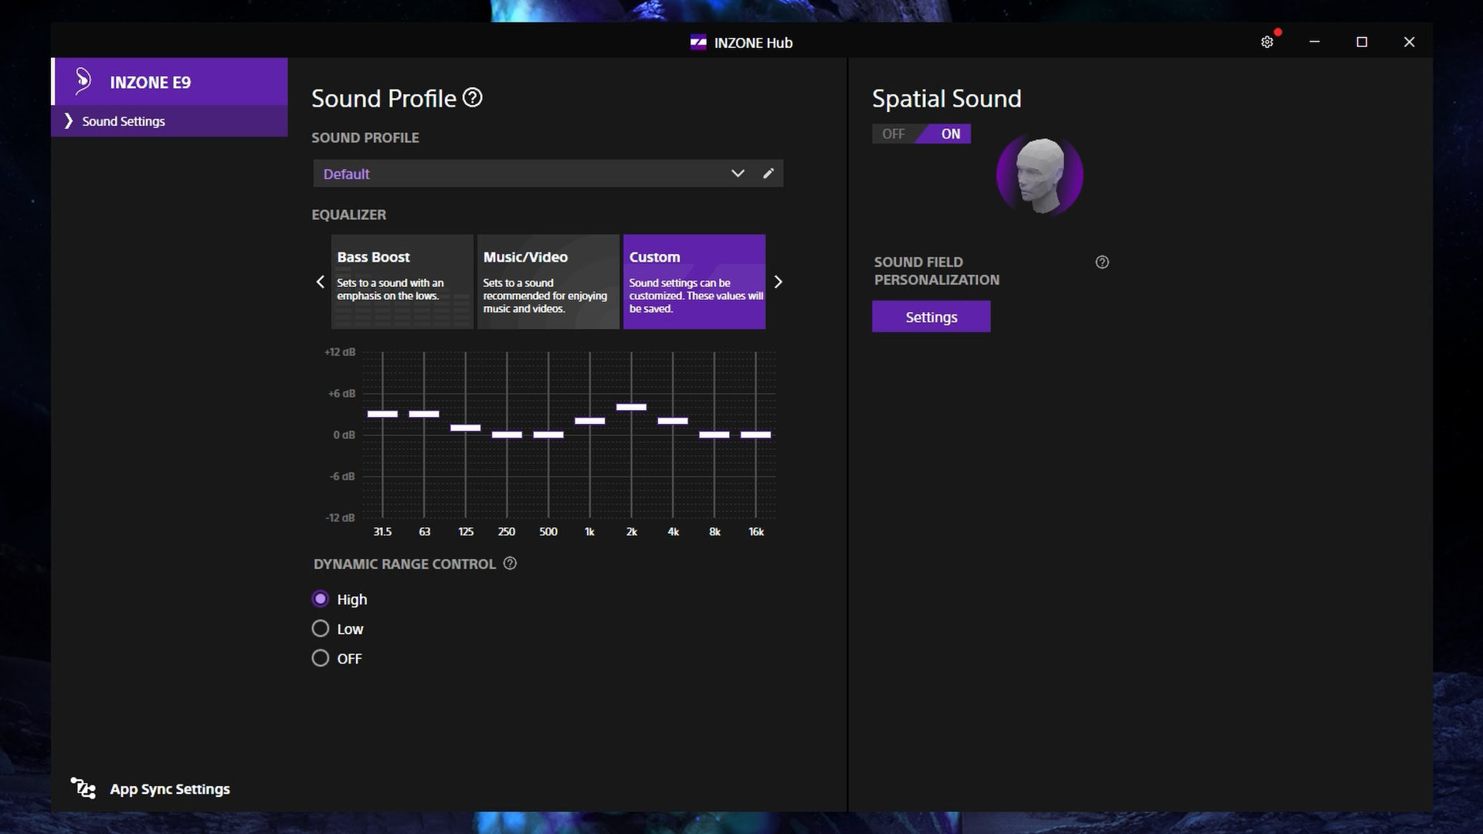
Task: Edit the sound profile name pencil icon
Action: point(768,174)
